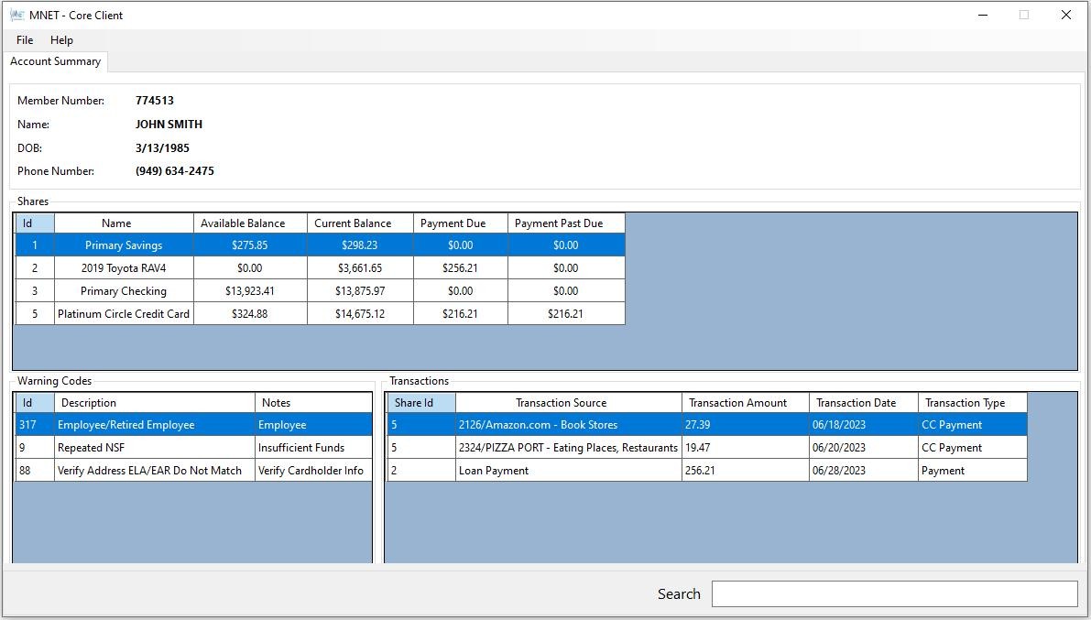The width and height of the screenshot is (1091, 620).
Task: Click the $256.21 payment due cell
Action: (461, 268)
